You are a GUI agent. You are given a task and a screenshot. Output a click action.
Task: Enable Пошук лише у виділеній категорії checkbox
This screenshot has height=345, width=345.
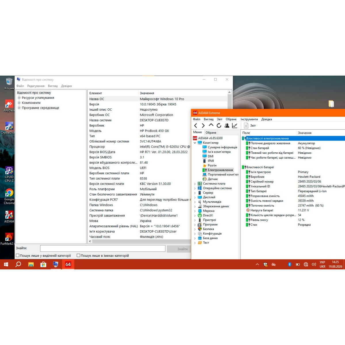pos(18,255)
